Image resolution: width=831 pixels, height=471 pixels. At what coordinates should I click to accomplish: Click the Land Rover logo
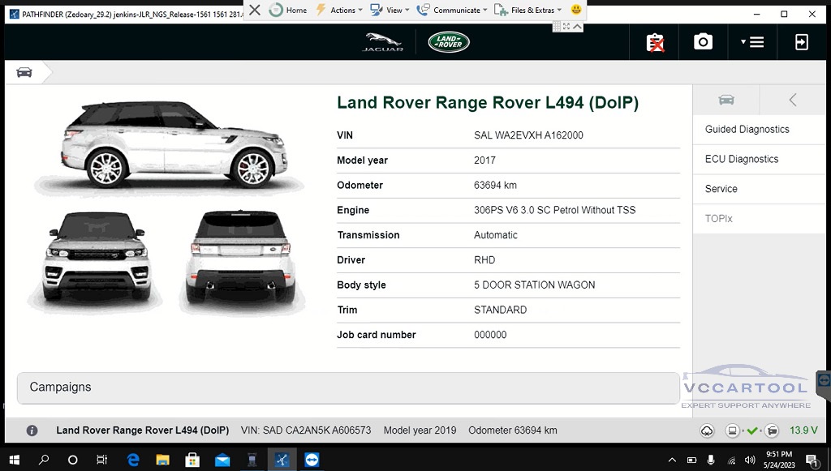(x=449, y=42)
